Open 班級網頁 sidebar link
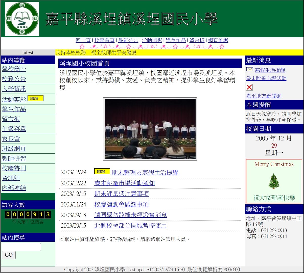Image resolution: width=304 pixels, height=273 pixels. point(14,148)
